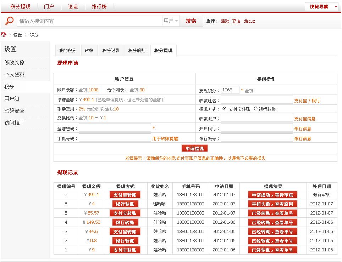Open 个人资料 in settings sidebar
342x262 pixels.
pyautogui.click(x=15, y=75)
